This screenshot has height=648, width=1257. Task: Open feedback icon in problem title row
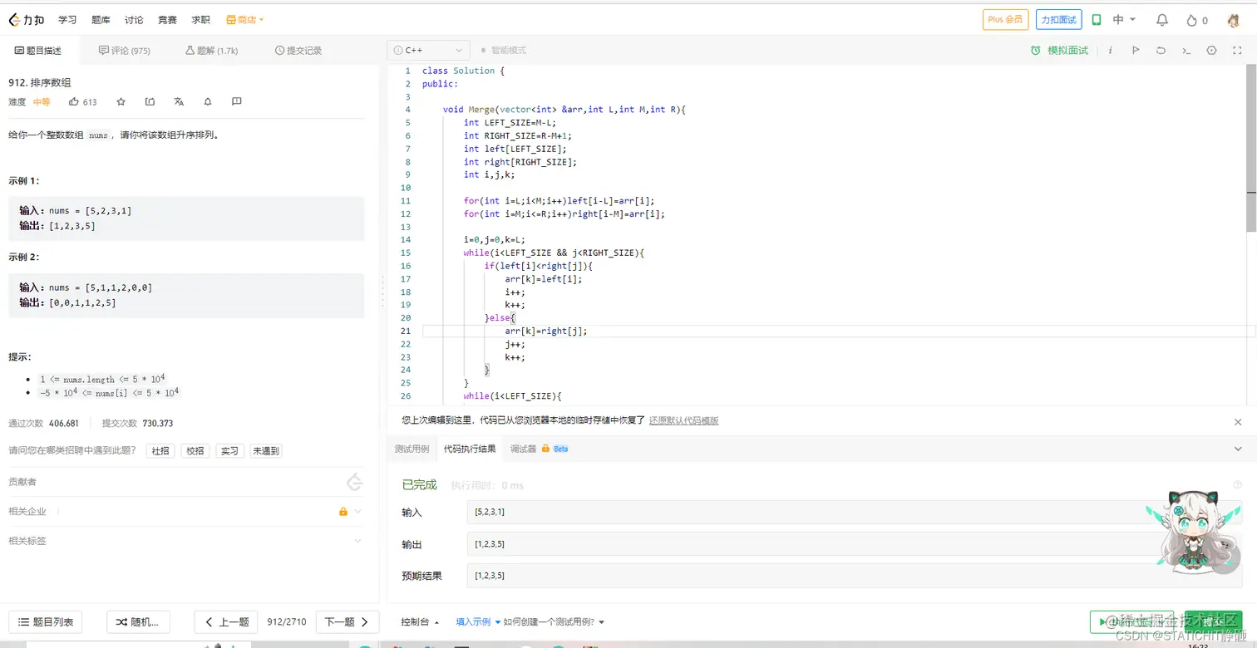click(x=237, y=102)
